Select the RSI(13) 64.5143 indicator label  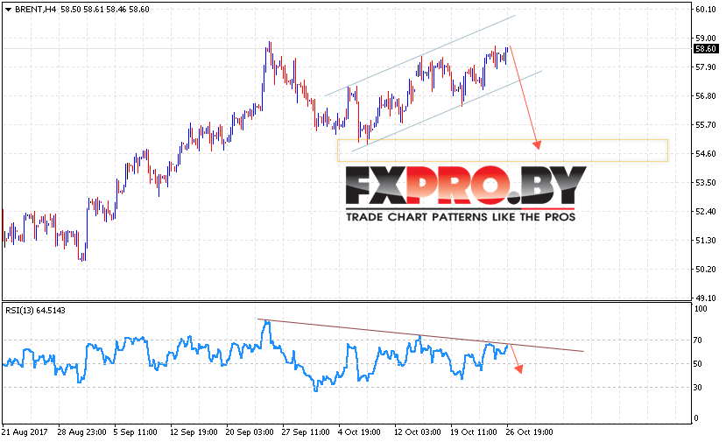coord(35,311)
